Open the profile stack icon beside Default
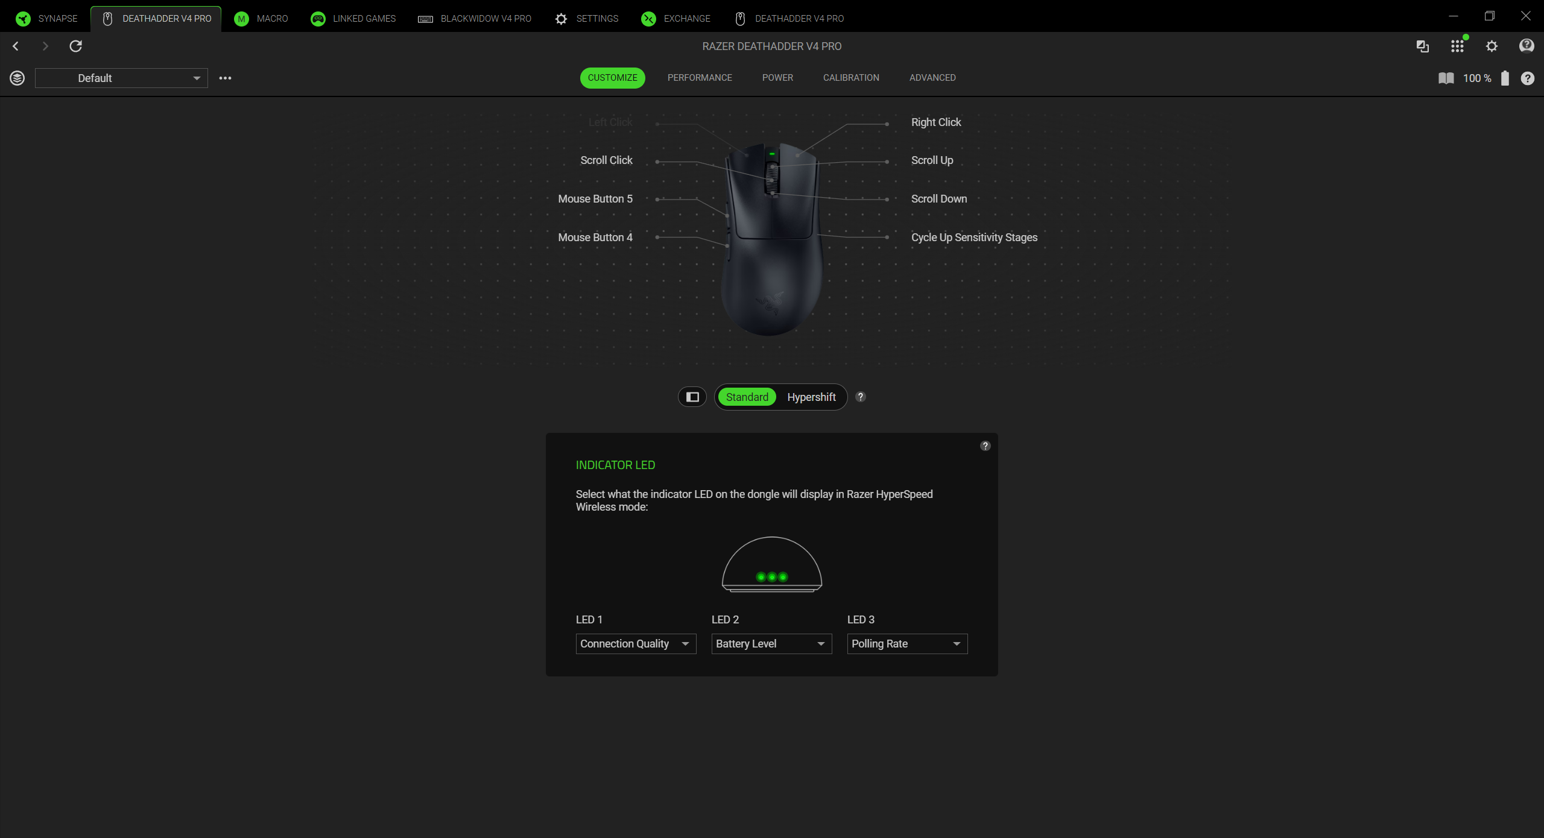The image size is (1544, 838). (x=17, y=78)
